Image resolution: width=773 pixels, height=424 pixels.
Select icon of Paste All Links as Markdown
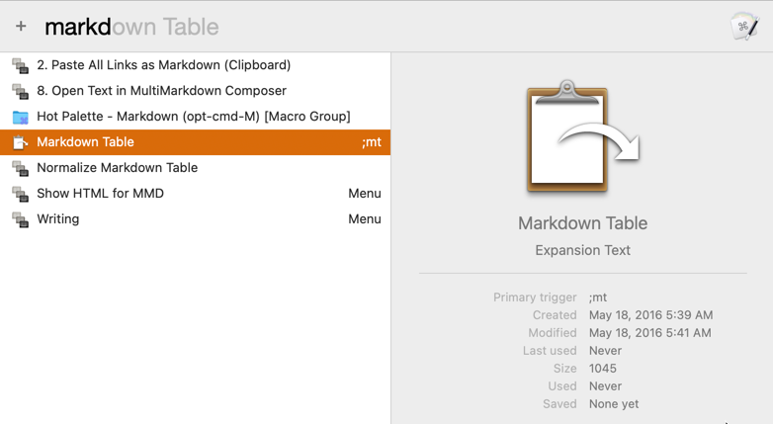click(20, 65)
